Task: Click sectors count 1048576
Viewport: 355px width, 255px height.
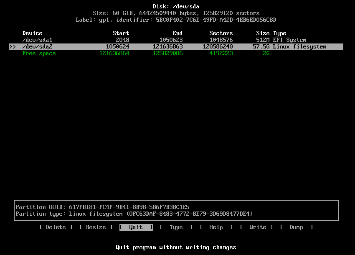Action: click(221, 40)
